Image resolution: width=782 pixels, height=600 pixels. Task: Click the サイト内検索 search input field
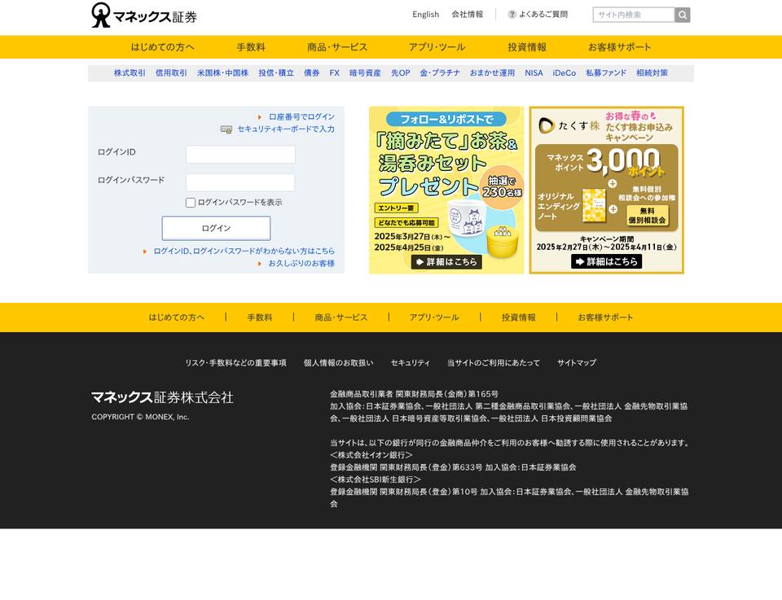tap(634, 15)
